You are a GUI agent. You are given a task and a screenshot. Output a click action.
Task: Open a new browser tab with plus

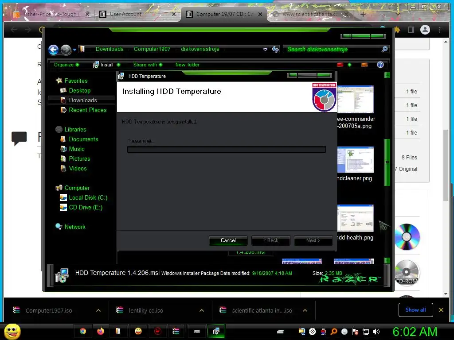tap(363, 14)
